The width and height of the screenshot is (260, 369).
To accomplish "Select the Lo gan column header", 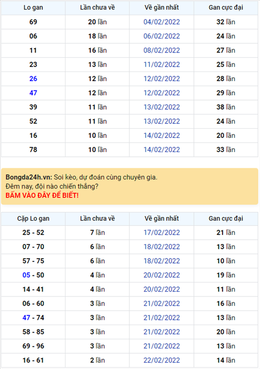I will coord(33,8).
